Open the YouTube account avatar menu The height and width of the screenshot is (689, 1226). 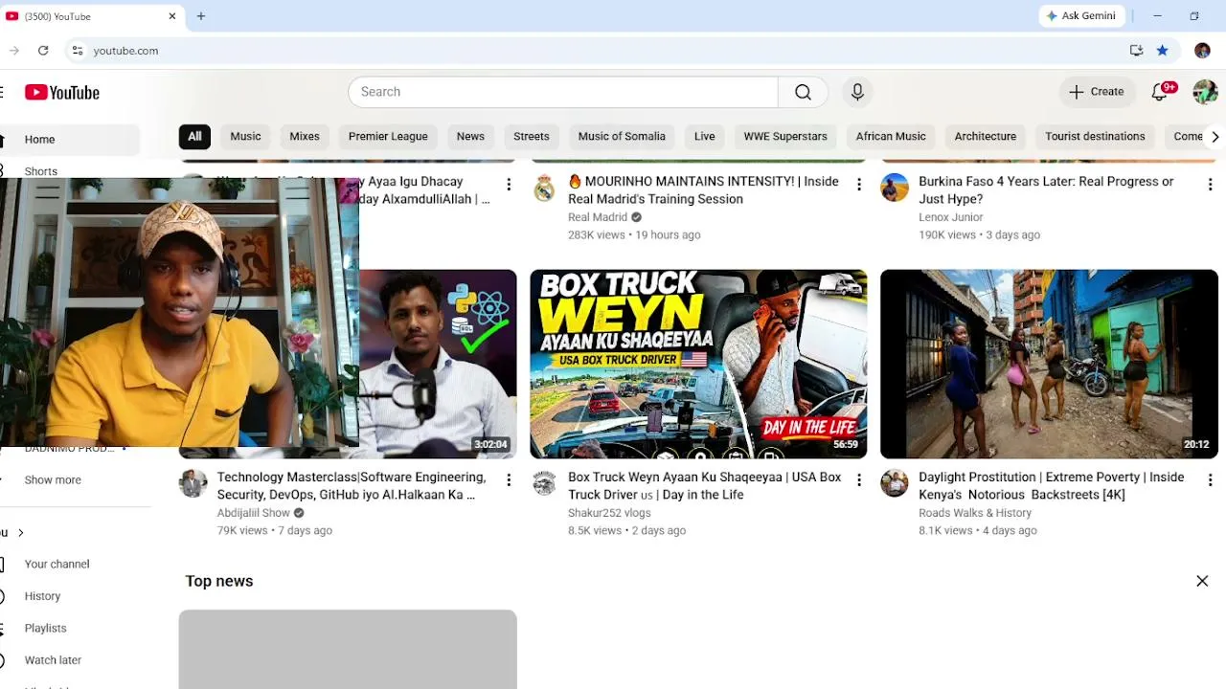click(x=1205, y=92)
